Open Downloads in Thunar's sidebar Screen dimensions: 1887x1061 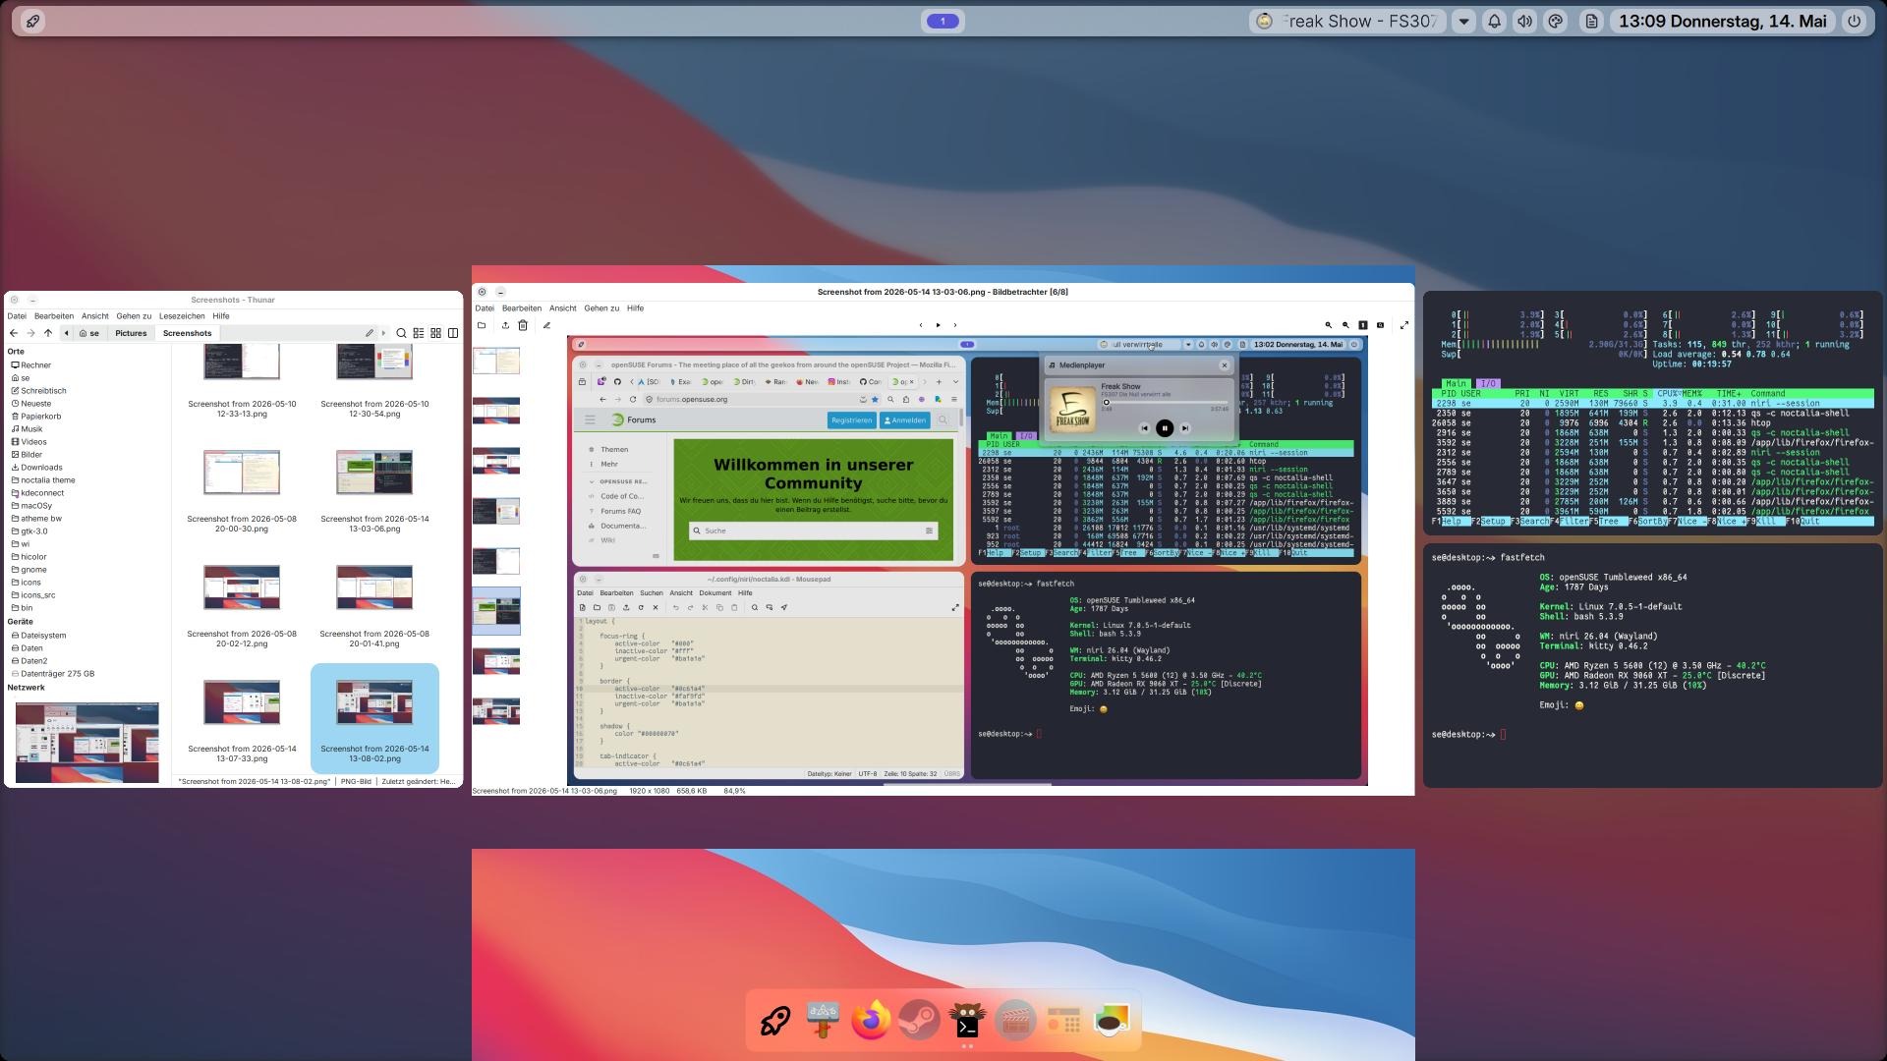41,468
